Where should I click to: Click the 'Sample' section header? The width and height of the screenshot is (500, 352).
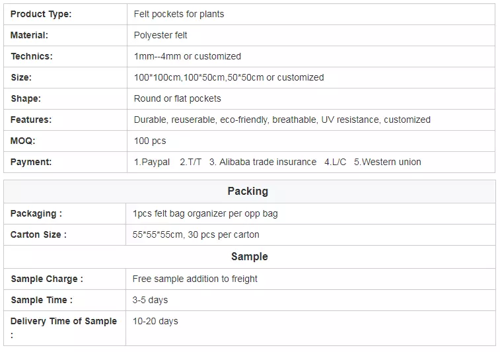coord(250,257)
